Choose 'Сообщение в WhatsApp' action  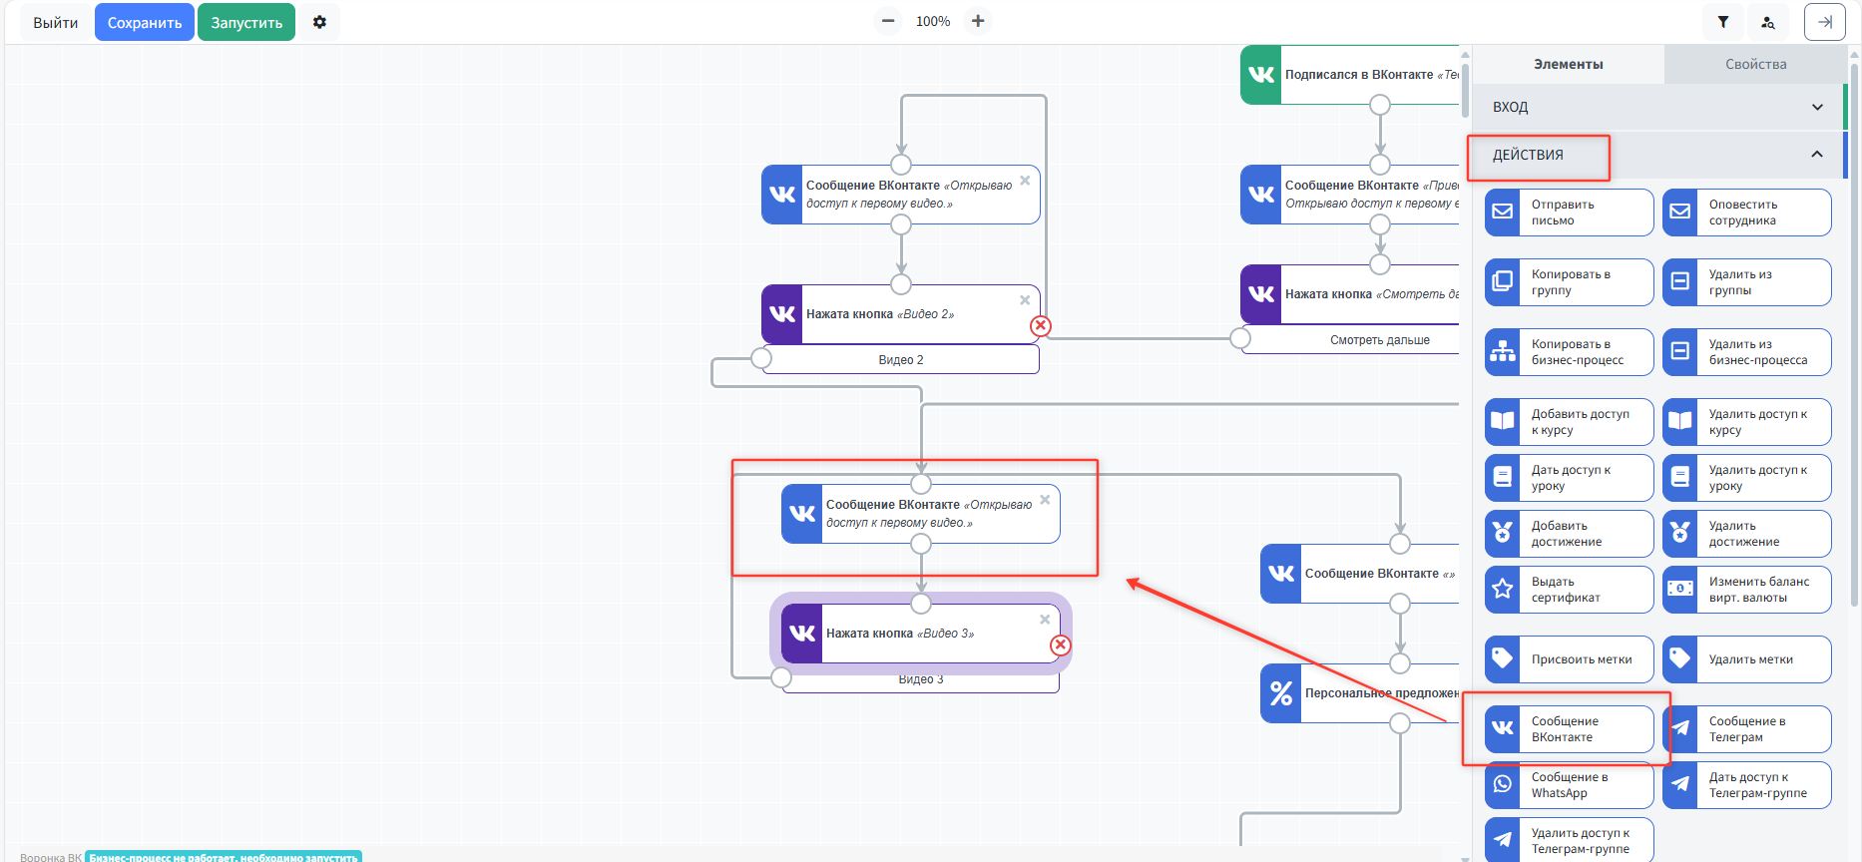pyautogui.click(x=1568, y=785)
